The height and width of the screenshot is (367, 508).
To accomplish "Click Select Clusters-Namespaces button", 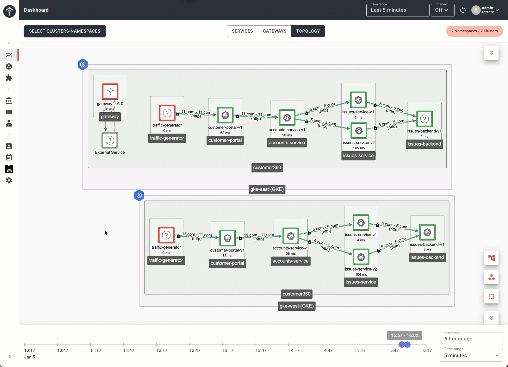I will [65, 31].
